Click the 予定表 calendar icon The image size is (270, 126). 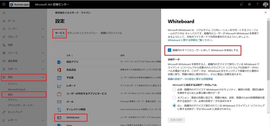[59, 78]
